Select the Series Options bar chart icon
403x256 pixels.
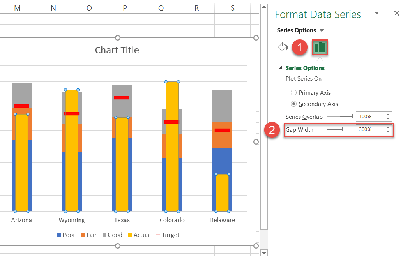320,47
